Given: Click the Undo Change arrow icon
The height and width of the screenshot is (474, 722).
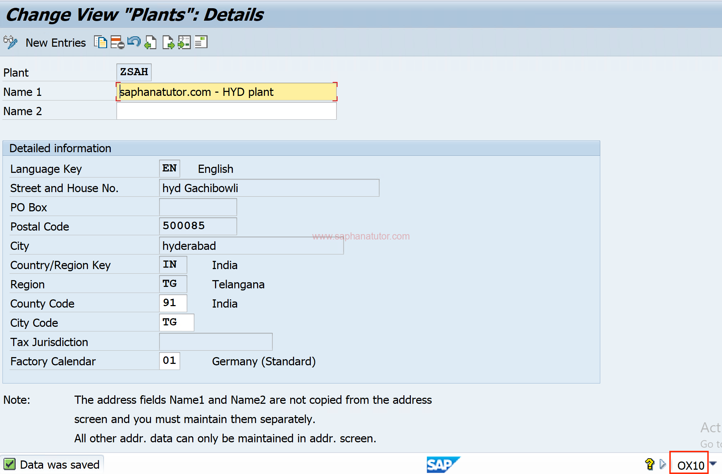Looking at the screenshot, I should 134,42.
